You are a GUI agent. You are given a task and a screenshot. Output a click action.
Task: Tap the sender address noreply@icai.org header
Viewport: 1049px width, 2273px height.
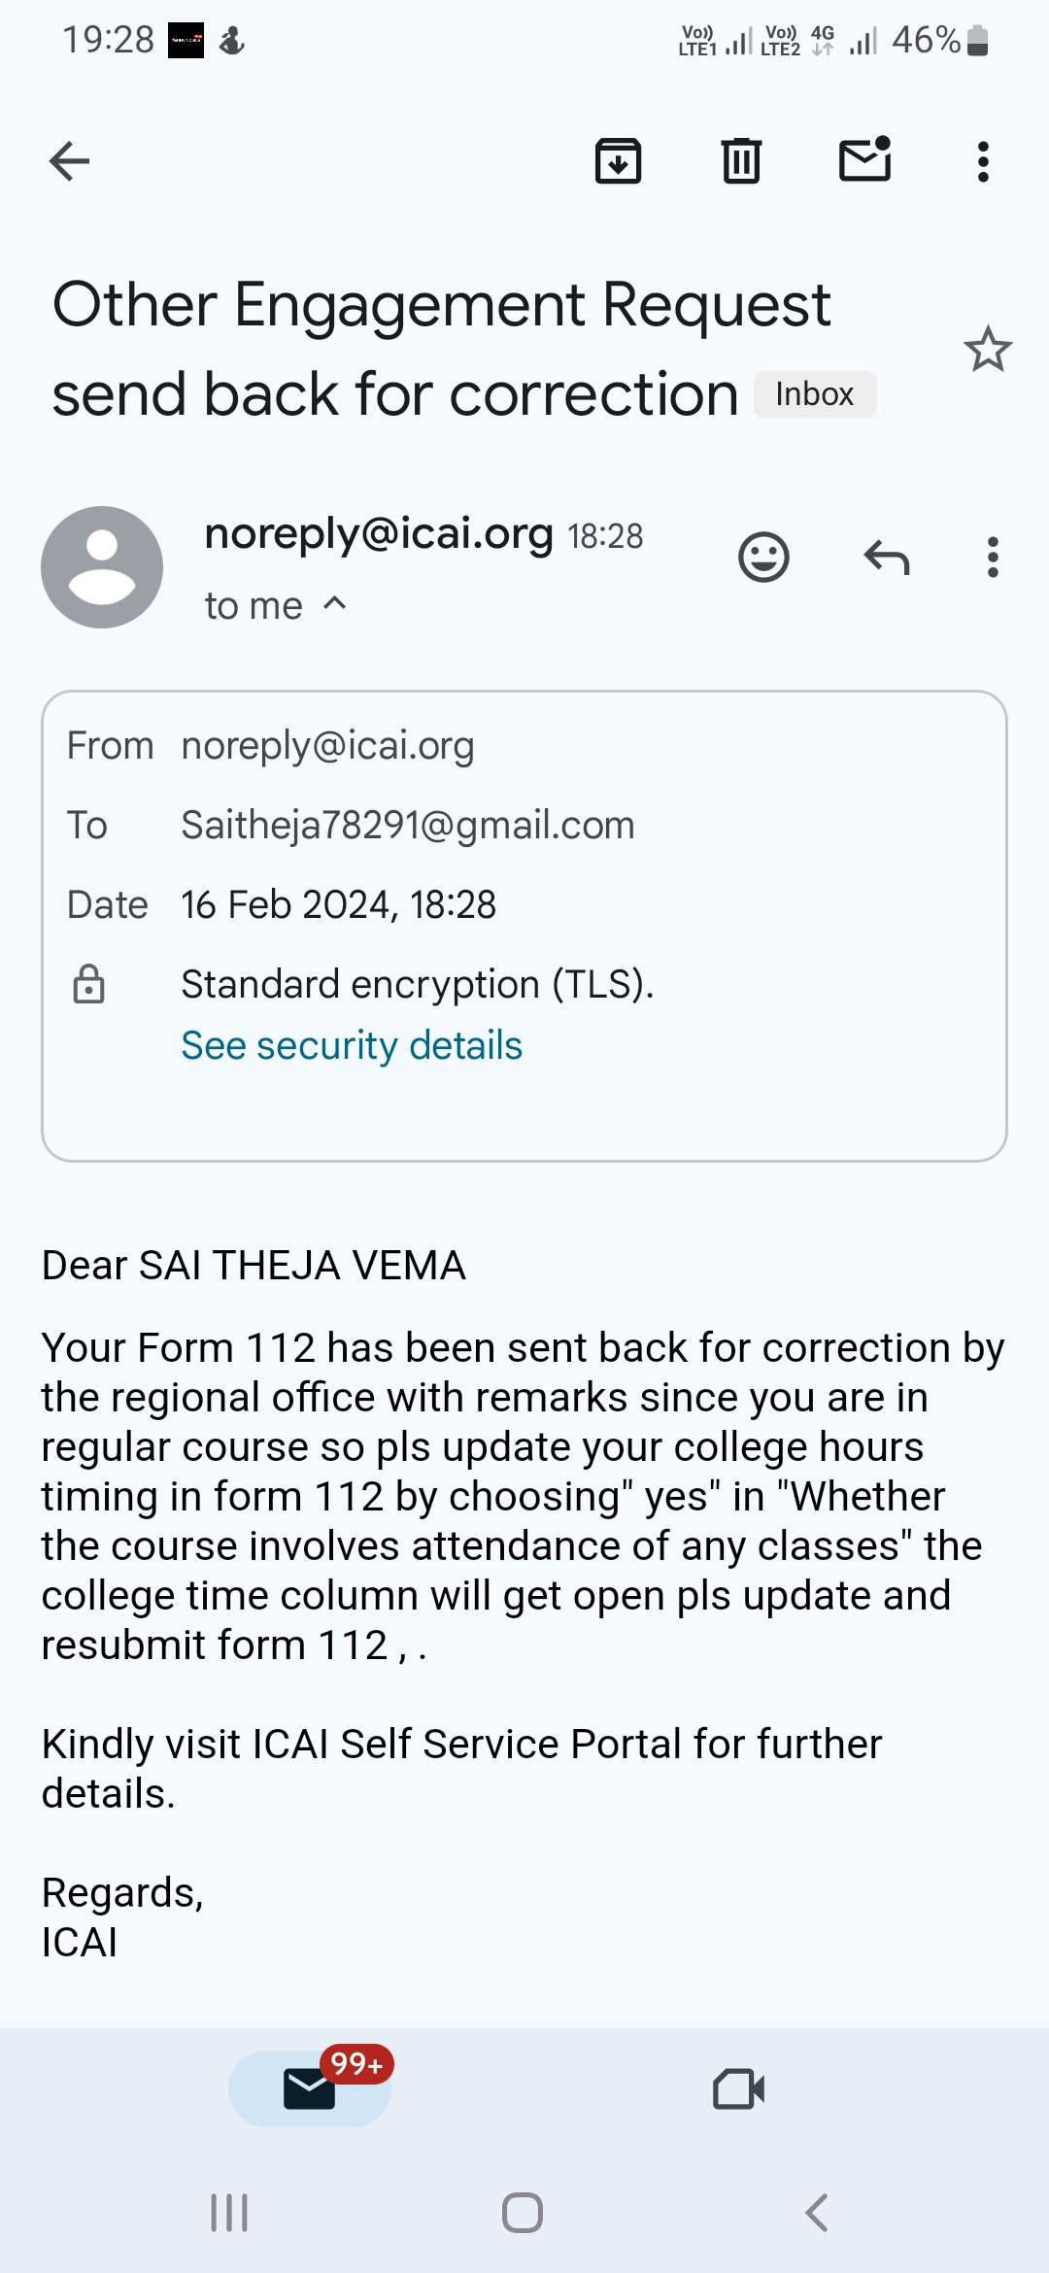379,533
